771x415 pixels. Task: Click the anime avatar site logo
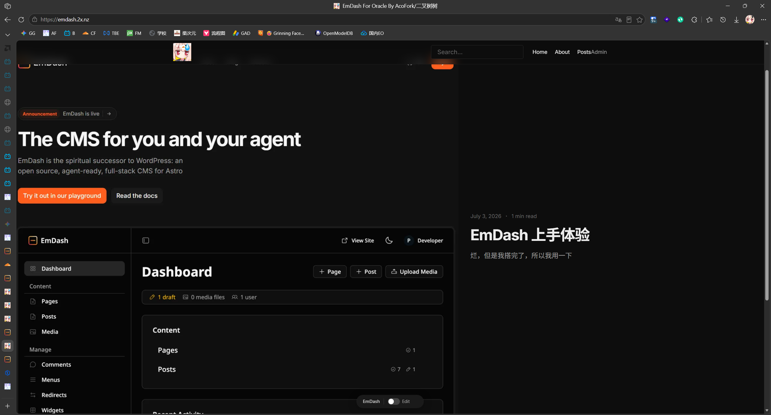click(182, 52)
